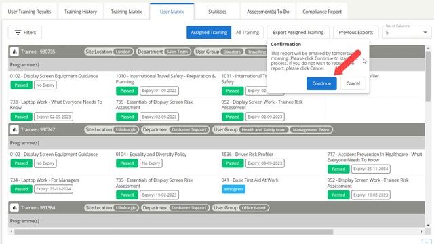Toggle All Training view

248,33
